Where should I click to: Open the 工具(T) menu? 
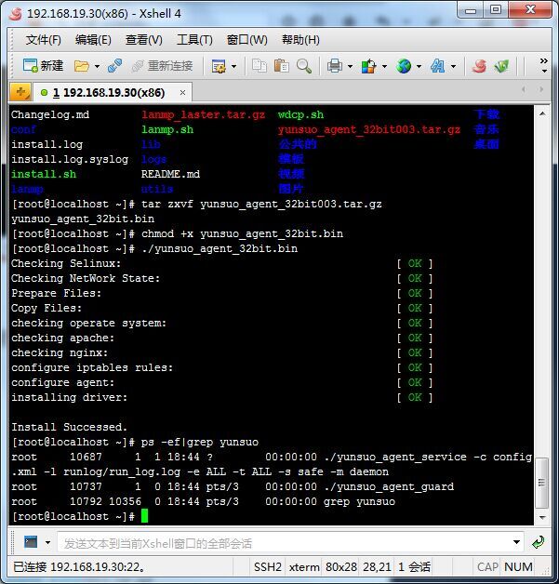(x=194, y=40)
